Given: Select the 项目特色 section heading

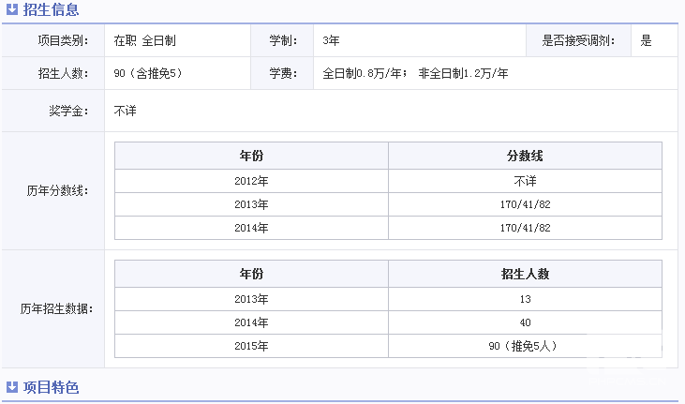Looking at the screenshot, I should 52,387.
